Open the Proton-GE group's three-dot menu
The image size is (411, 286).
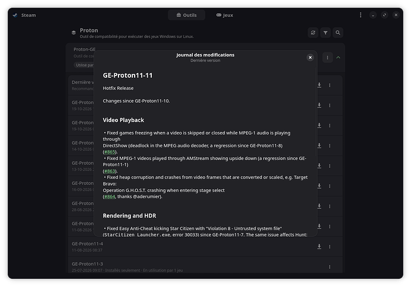click(328, 58)
